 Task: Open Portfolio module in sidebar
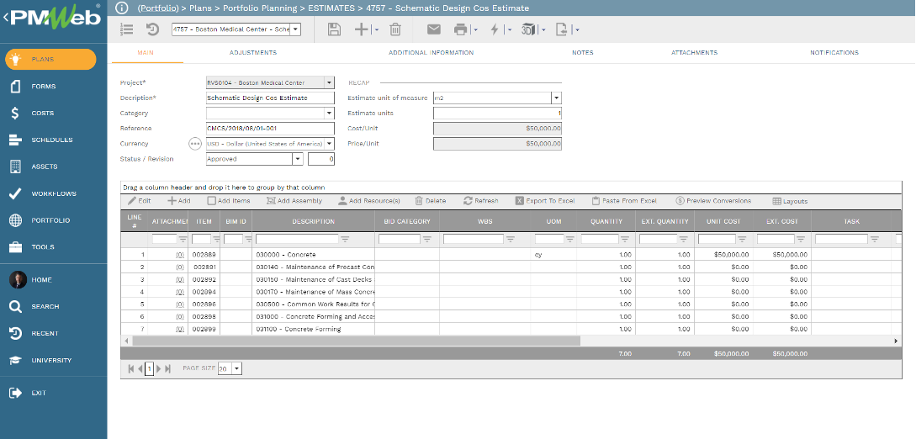50,220
